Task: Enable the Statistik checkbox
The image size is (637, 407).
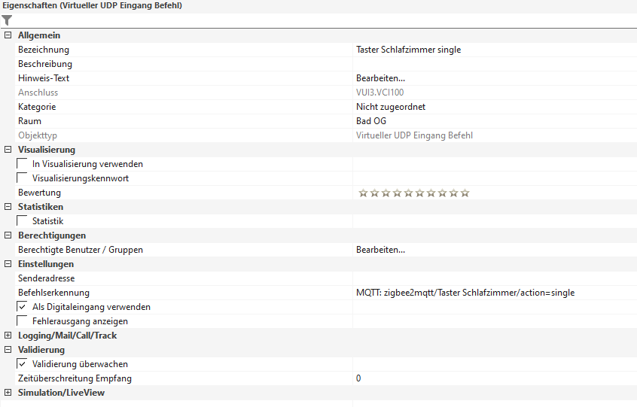Action: 22,221
